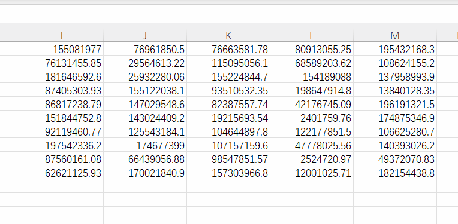Select column J header
This screenshot has height=224, width=458.
(145, 35)
